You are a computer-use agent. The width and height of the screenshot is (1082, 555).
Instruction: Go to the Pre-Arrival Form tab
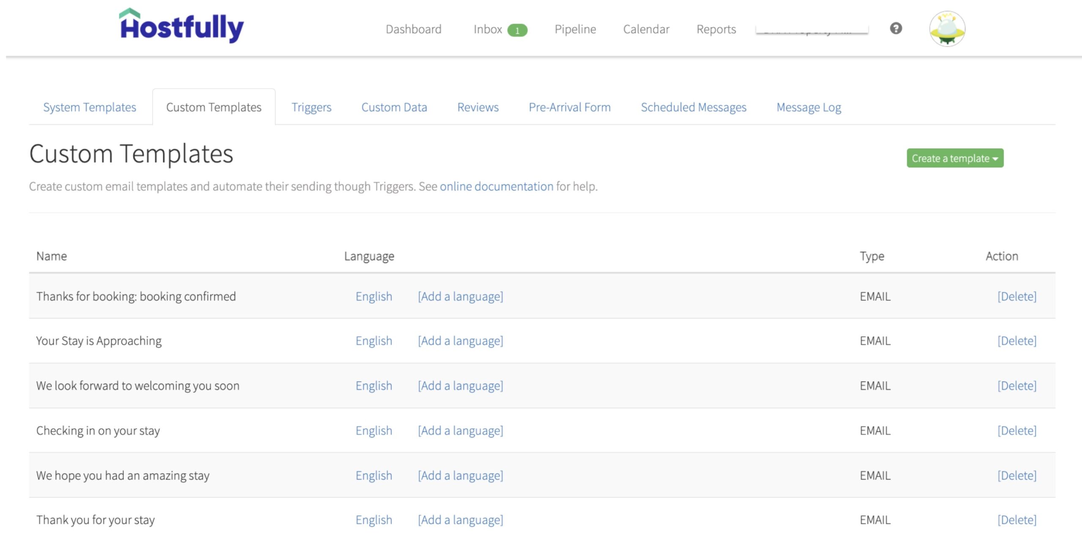pyautogui.click(x=570, y=107)
